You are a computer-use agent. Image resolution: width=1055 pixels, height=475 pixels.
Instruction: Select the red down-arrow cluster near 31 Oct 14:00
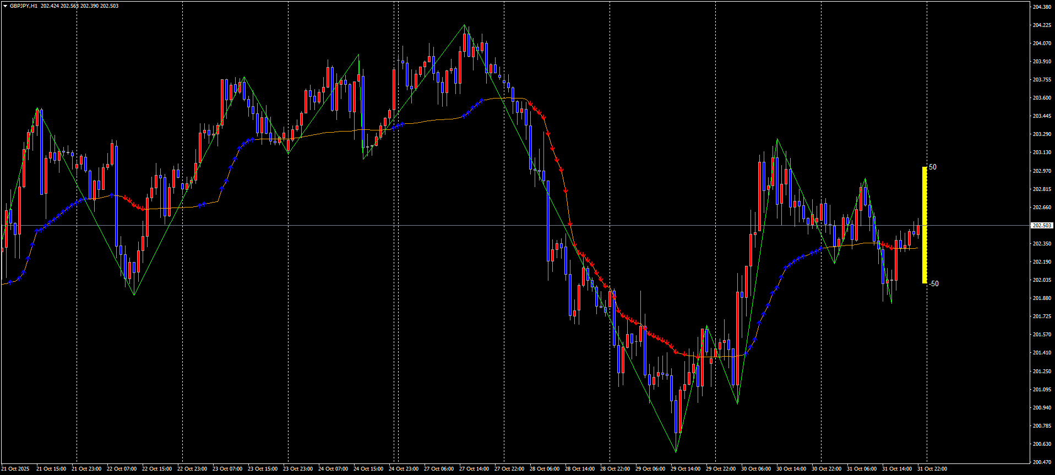tap(888, 245)
